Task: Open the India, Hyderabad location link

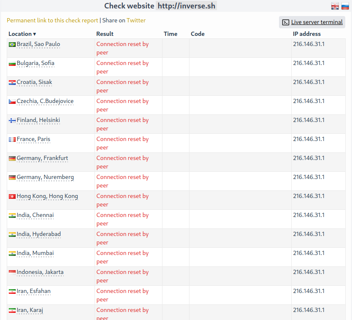Action: (38, 234)
